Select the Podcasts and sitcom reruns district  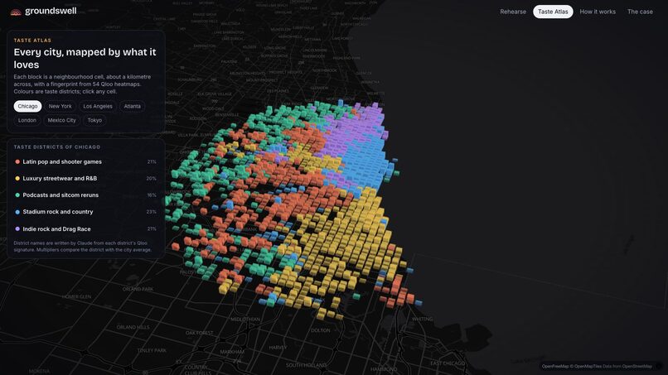pos(85,195)
